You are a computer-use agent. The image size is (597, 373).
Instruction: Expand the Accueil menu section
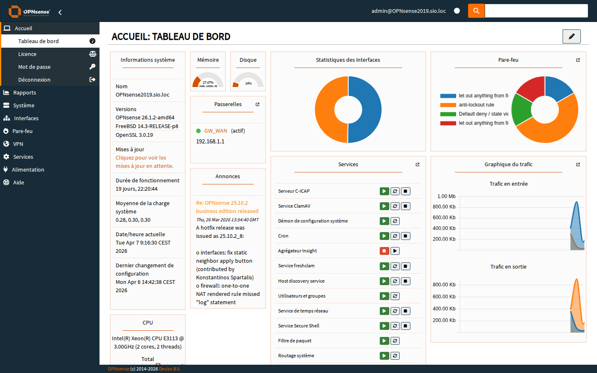pyautogui.click(x=50, y=28)
